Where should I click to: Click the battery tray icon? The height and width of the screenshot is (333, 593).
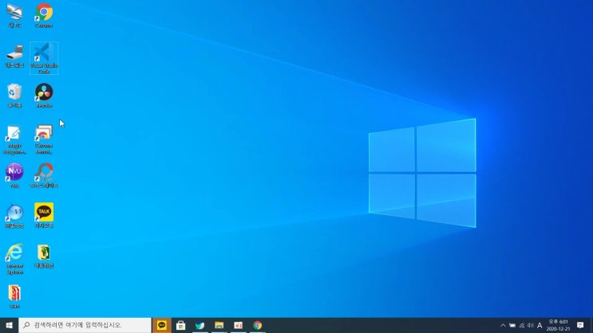(x=512, y=325)
